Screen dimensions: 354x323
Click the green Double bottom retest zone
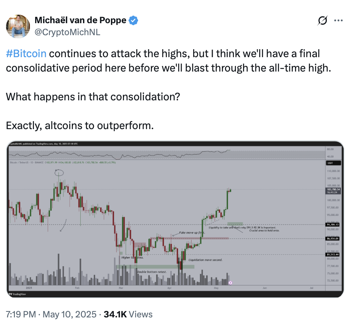pos(156,267)
